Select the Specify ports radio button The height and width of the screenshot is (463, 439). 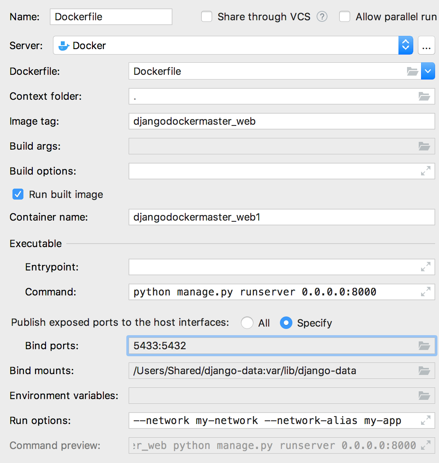click(286, 323)
